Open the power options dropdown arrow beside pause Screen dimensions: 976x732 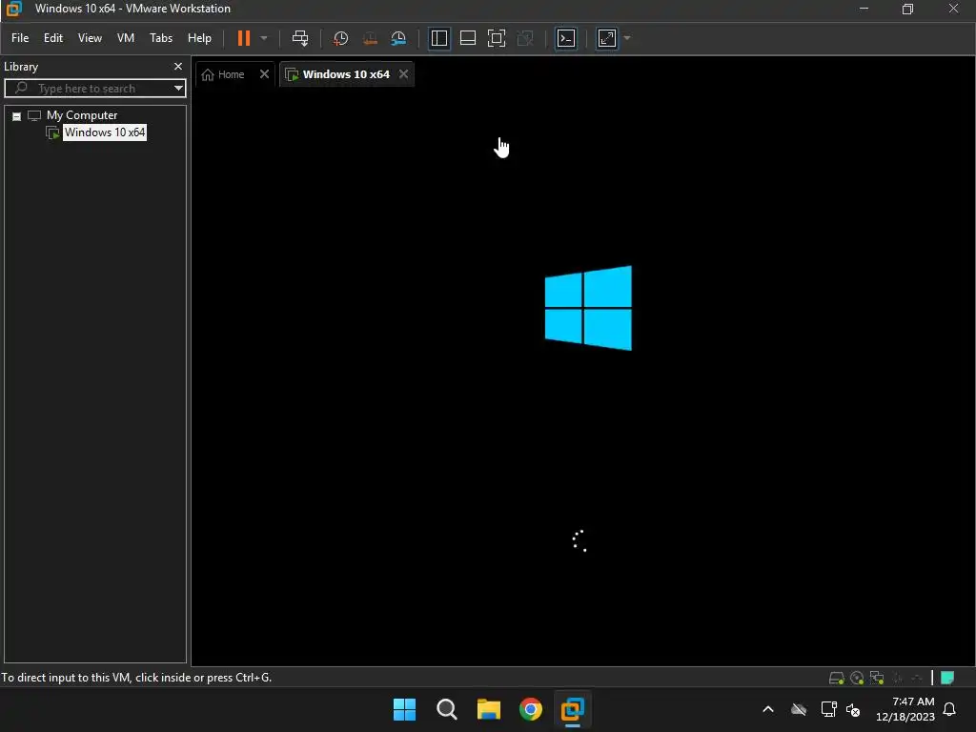click(264, 38)
